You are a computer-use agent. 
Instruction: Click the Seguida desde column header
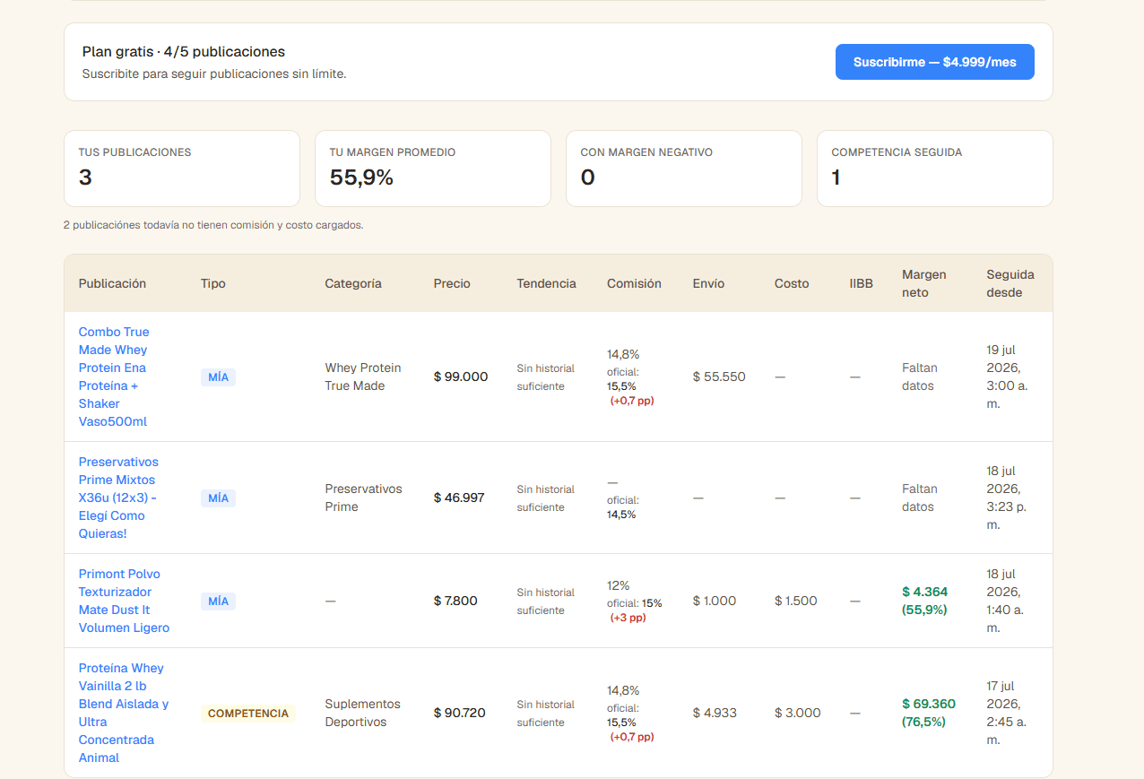point(1010,283)
